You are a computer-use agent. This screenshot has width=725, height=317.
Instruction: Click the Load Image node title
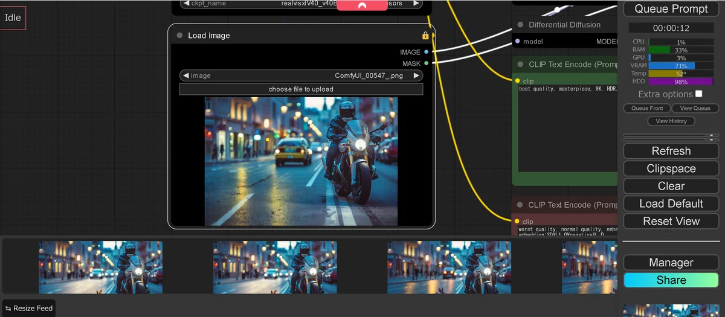209,36
